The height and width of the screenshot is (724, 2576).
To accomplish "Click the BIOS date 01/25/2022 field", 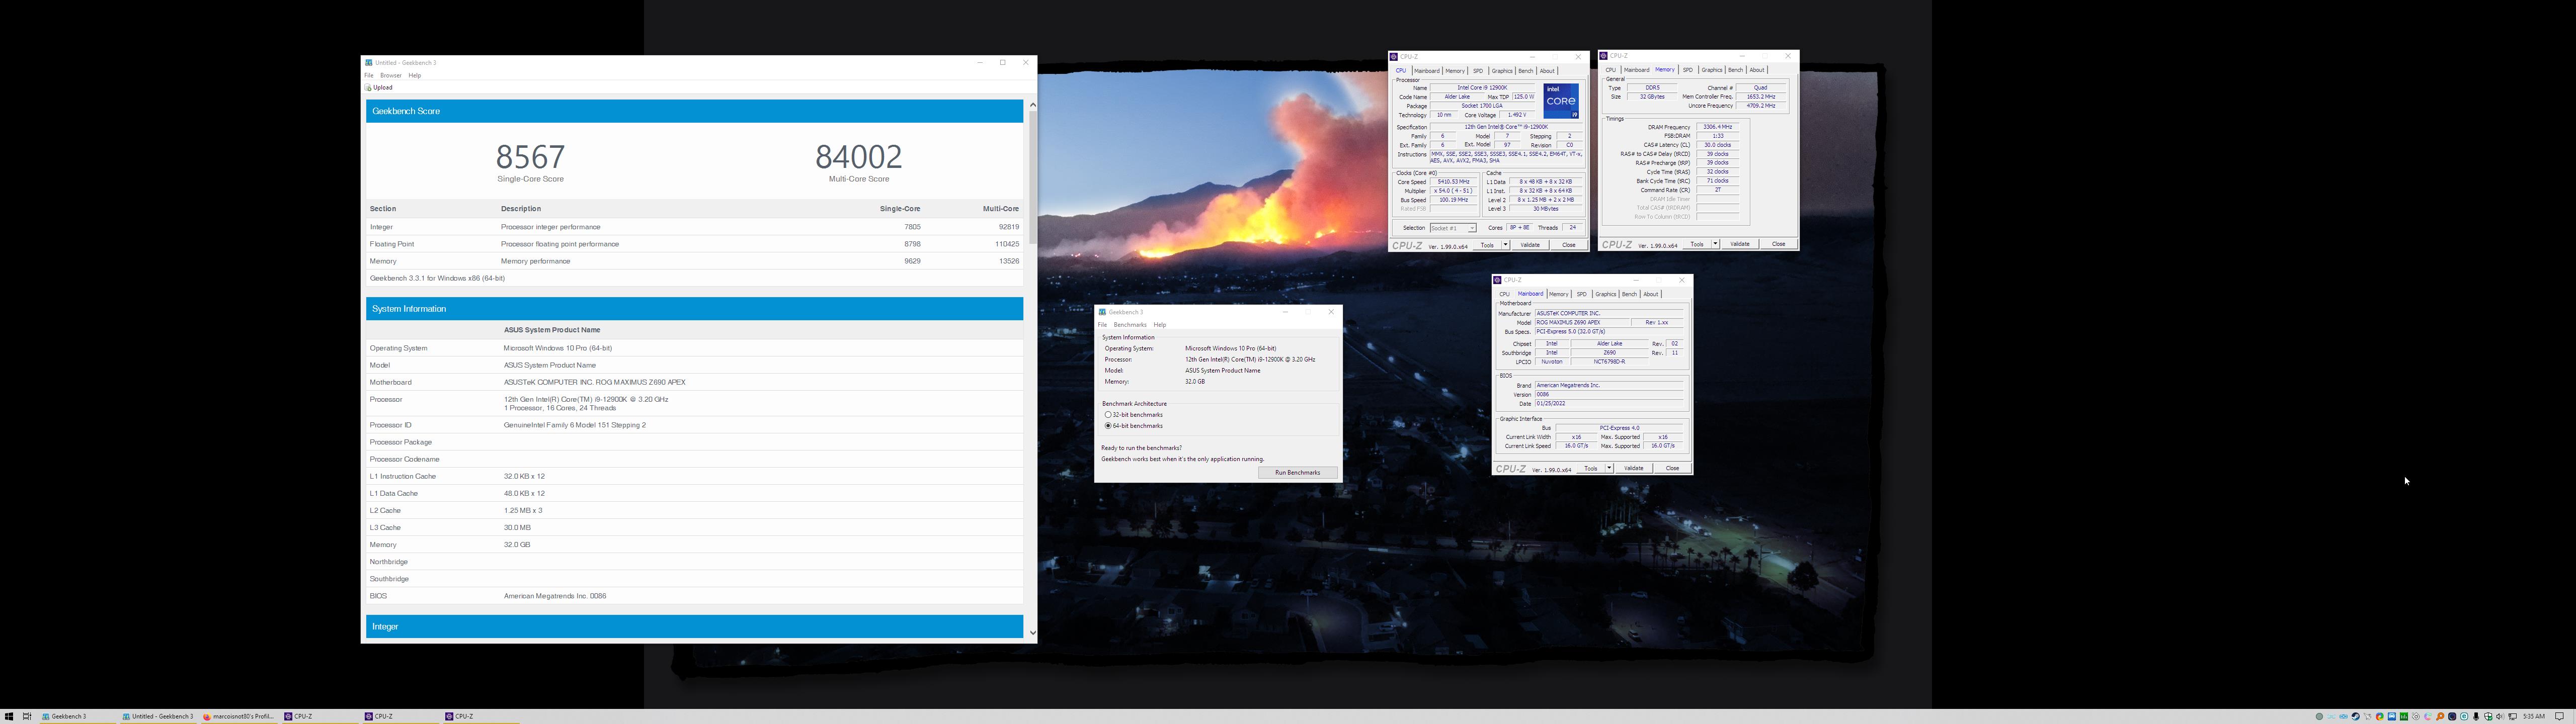I will pyautogui.click(x=1610, y=404).
